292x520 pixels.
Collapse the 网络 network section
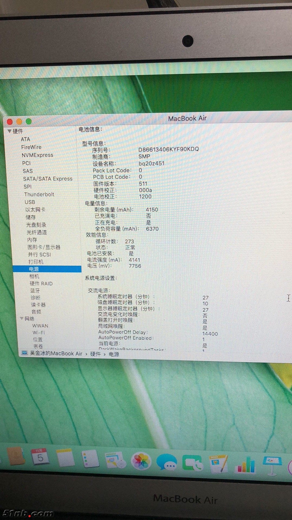coord(22,318)
